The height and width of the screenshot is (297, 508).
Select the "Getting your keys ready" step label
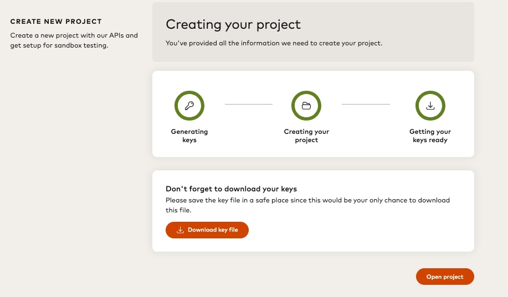[x=430, y=136]
